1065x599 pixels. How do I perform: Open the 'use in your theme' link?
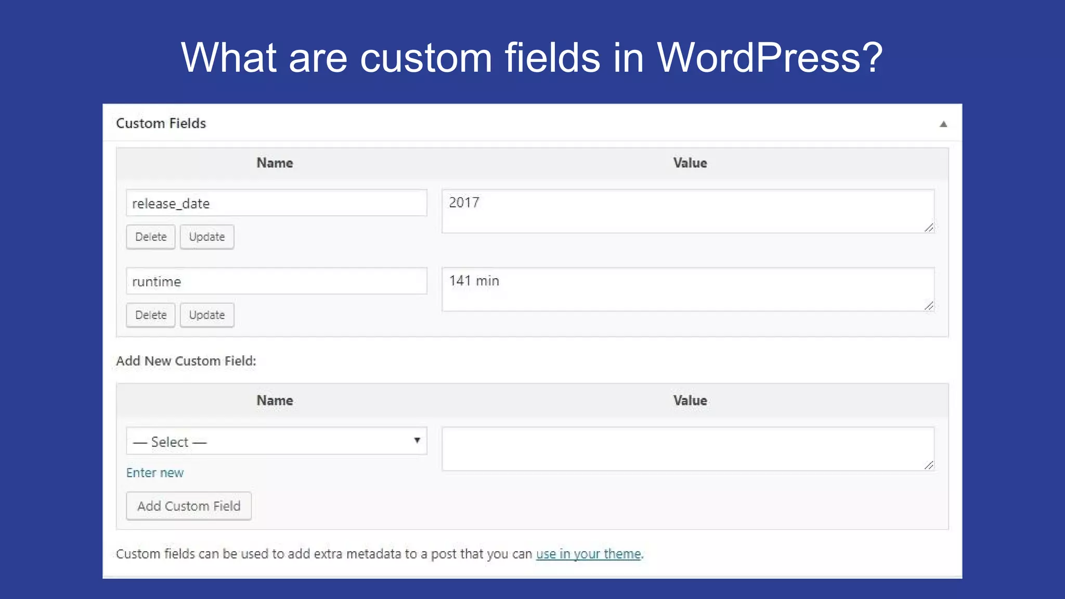(588, 554)
